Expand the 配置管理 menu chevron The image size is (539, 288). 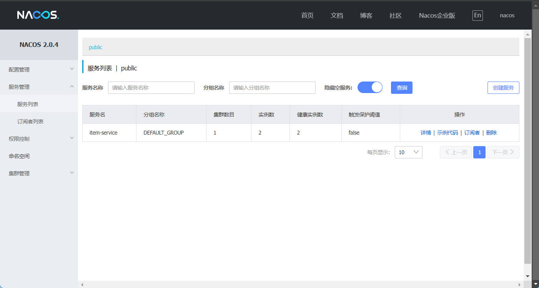pyautogui.click(x=72, y=69)
